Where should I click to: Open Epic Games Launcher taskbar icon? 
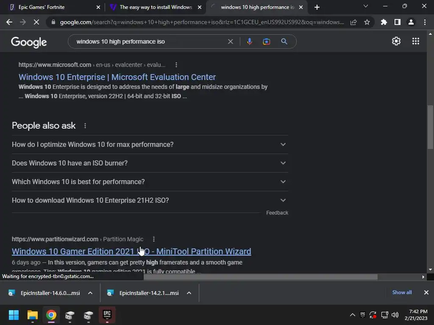click(107, 315)
